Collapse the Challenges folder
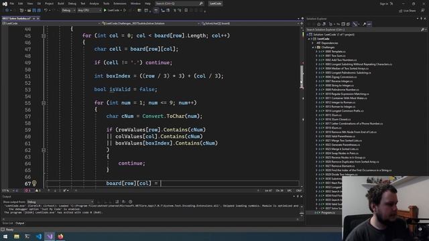429x241 pixels. click(x=313, y=48)
